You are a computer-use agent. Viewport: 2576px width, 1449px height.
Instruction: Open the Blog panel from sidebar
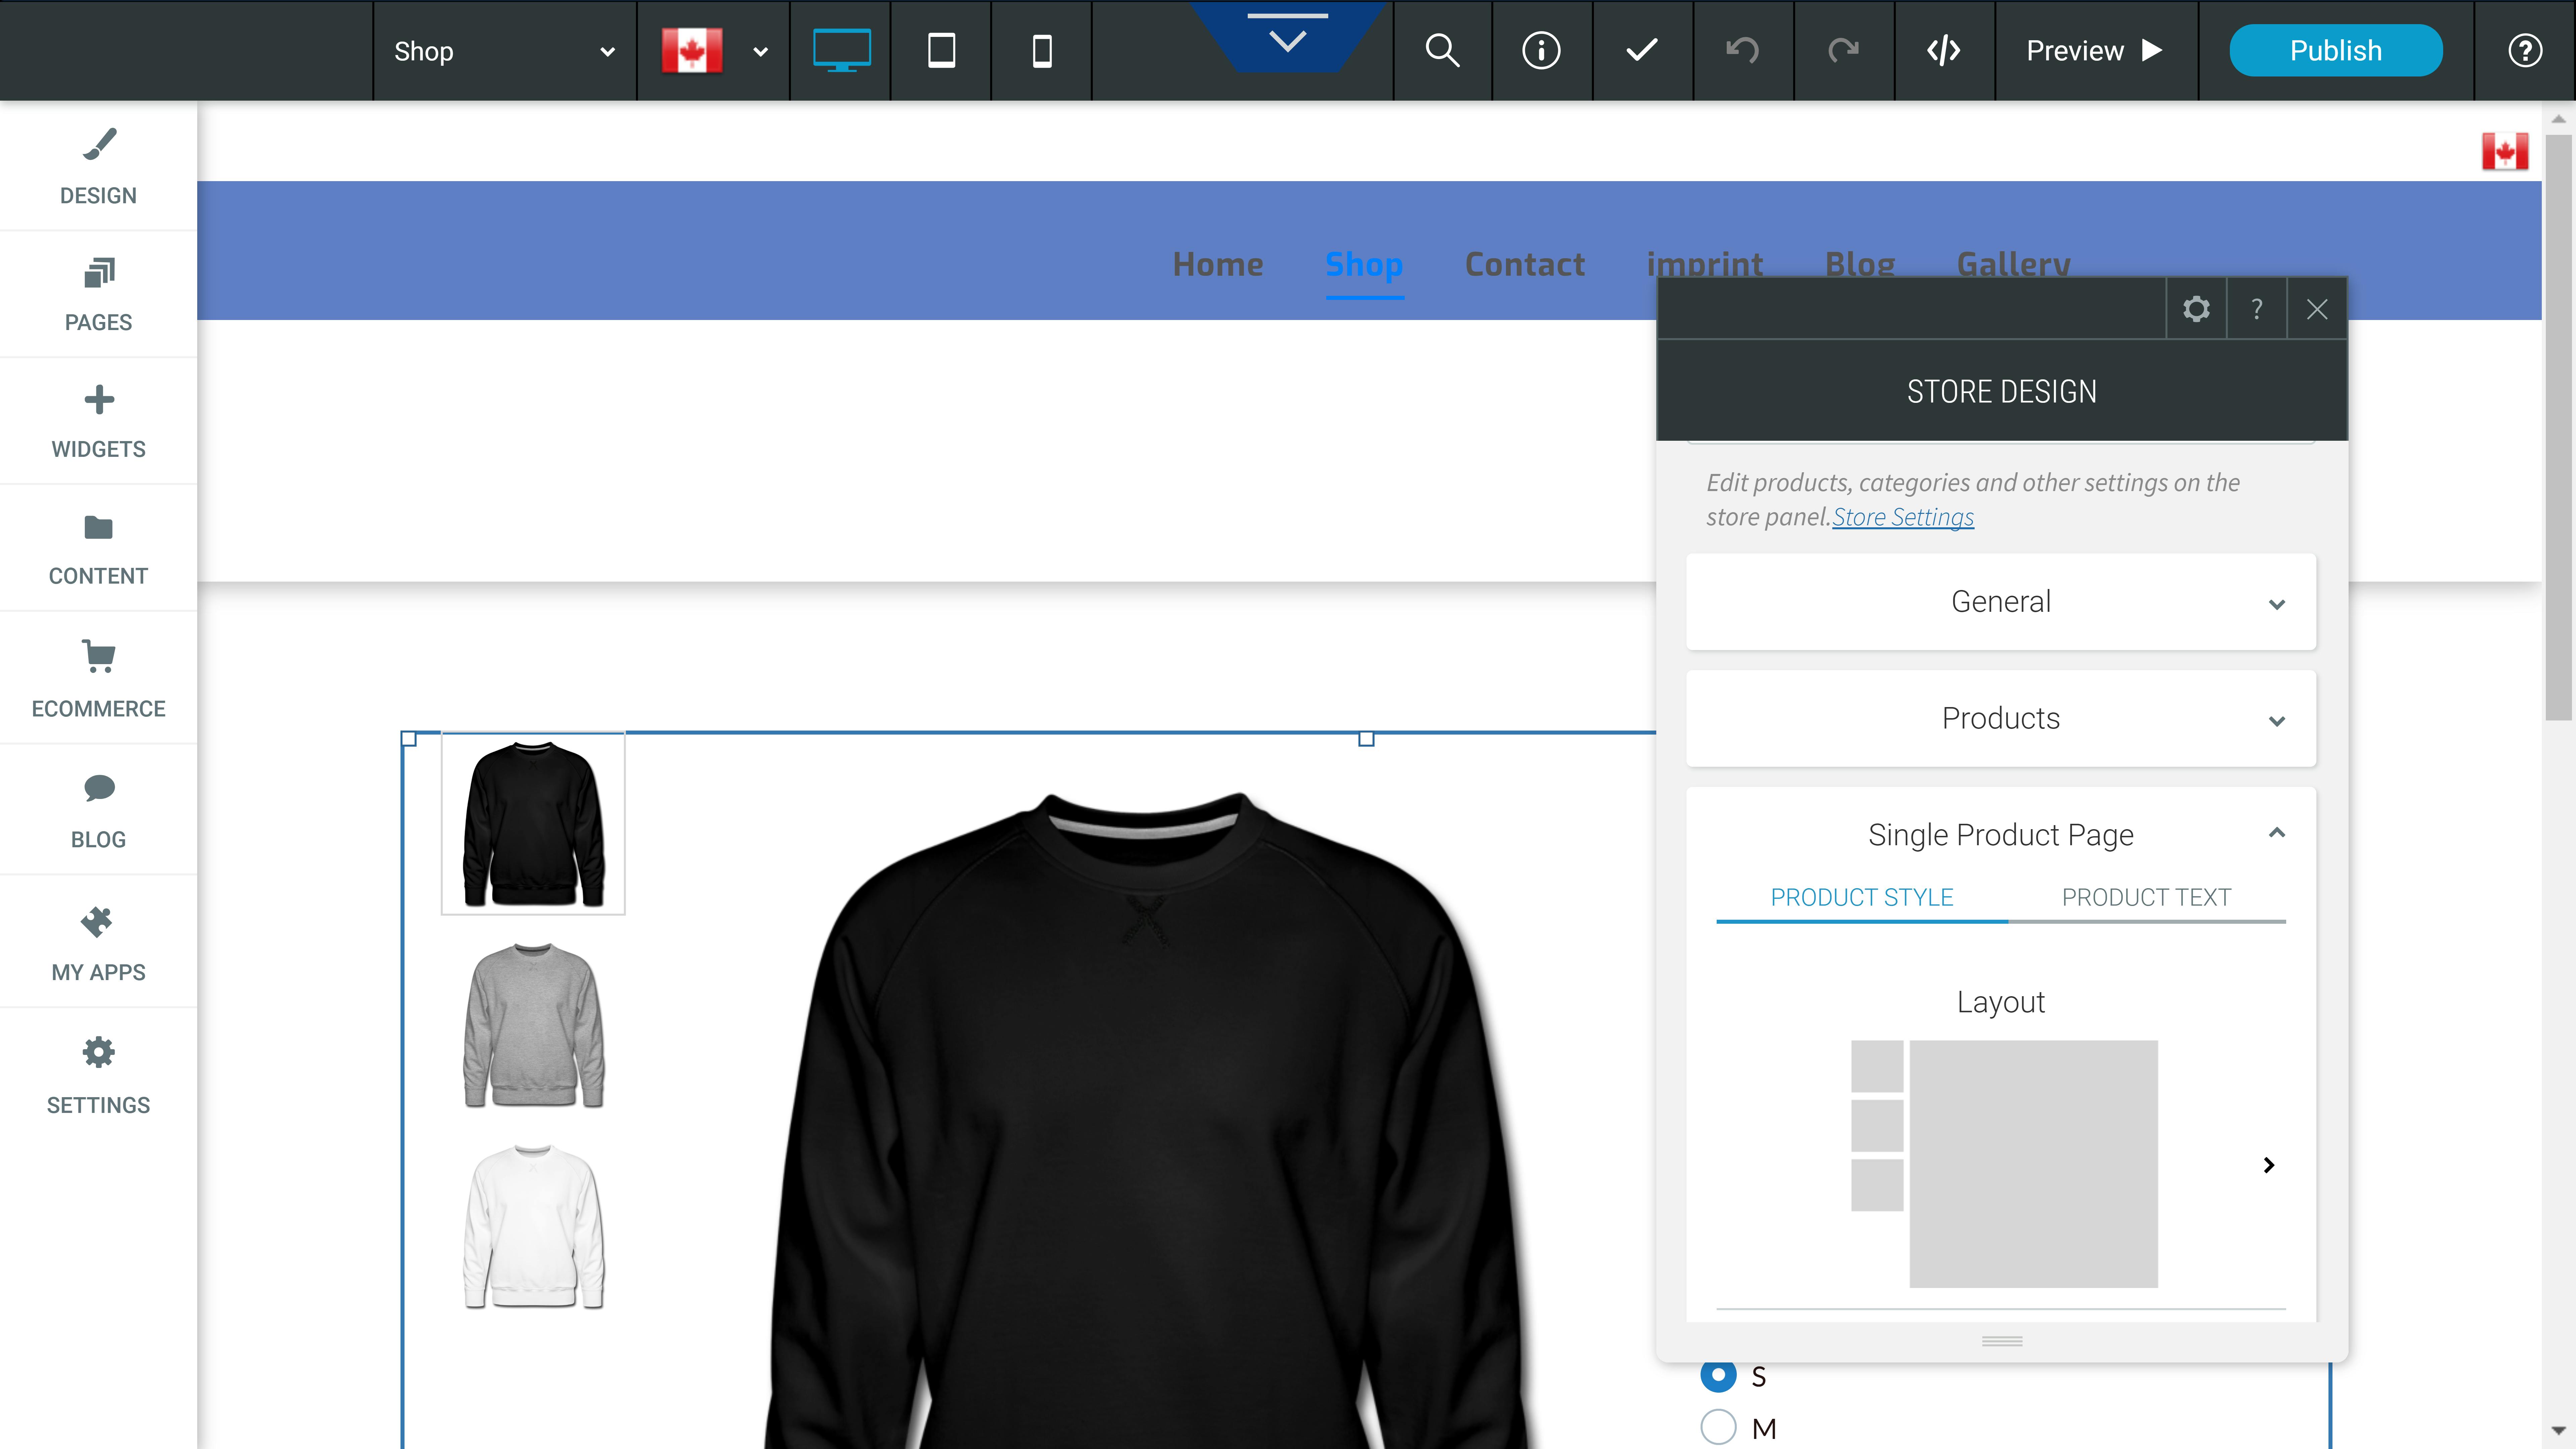(98, 810)
